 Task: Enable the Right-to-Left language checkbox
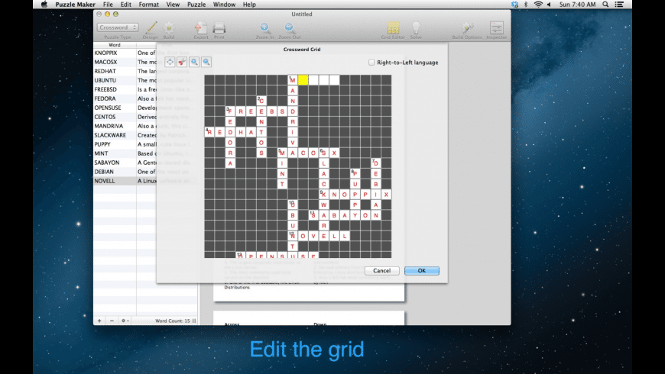pos(371,63)
